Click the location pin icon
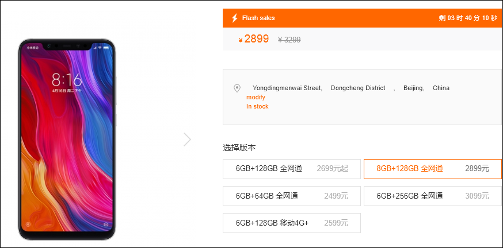 (x=237, y=88)
